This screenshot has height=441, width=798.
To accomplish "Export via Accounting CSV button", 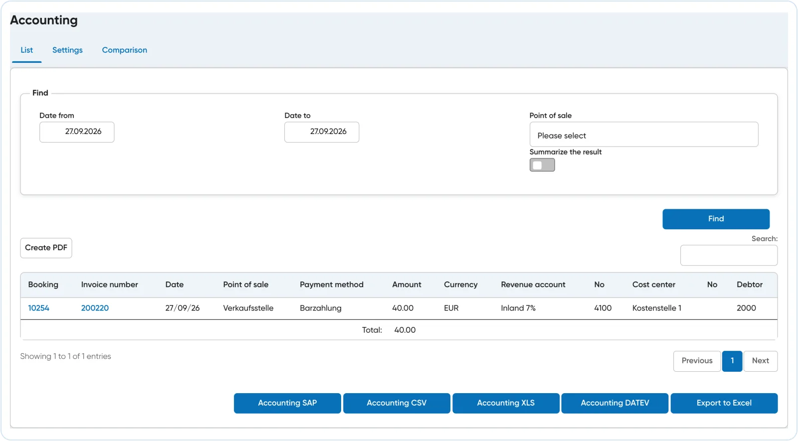I will coord(397,404).
